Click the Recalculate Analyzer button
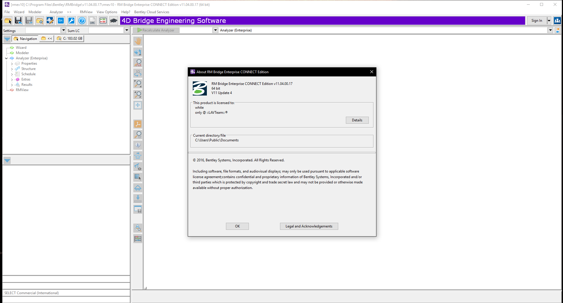Viewport: 563px width, 303px height. tap(156, 30)
